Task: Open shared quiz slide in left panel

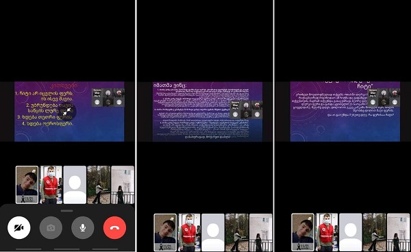Action: point(69,112)
